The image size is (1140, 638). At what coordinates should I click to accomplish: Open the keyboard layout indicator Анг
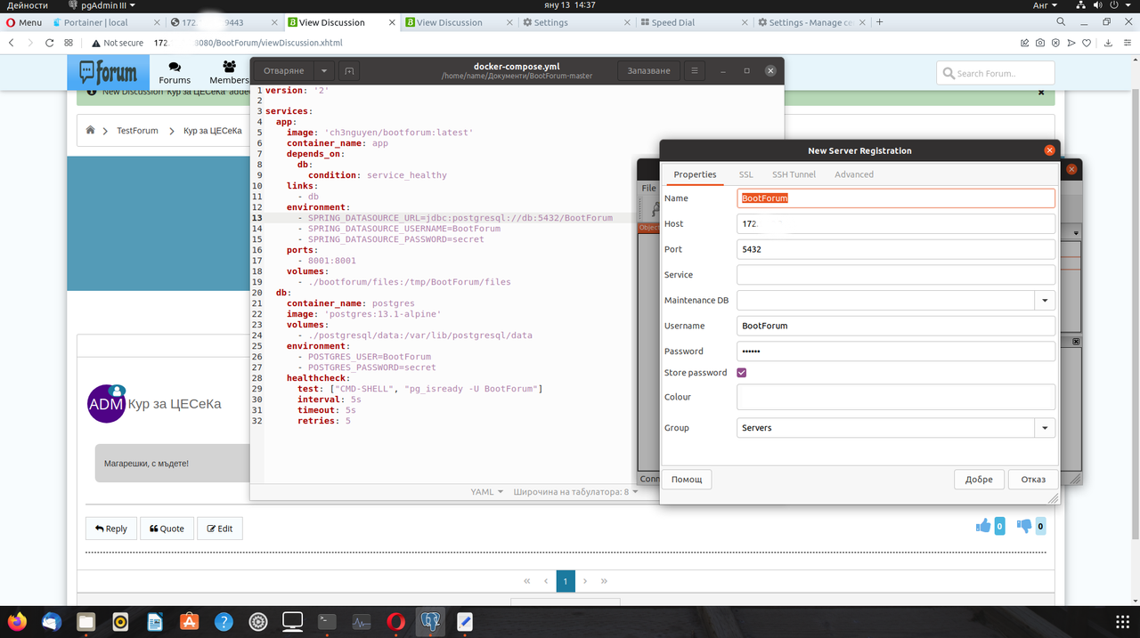(x=1045, y=5)
